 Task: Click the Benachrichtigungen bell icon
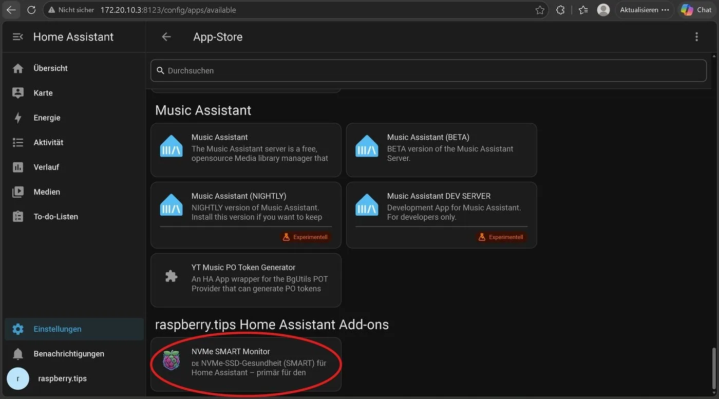point(18,354)
